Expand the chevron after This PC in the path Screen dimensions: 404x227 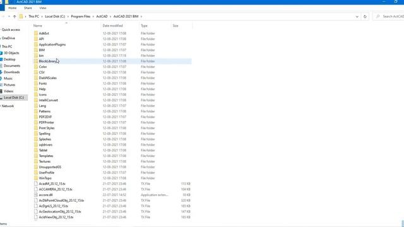42,16
